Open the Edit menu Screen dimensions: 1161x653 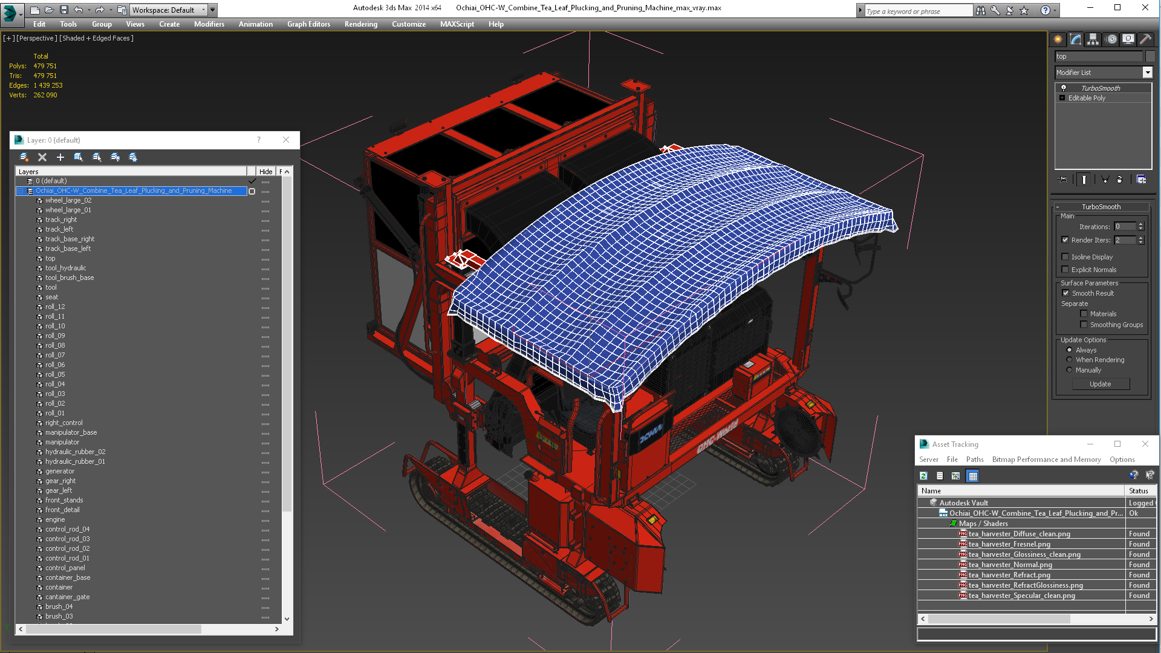39,24
